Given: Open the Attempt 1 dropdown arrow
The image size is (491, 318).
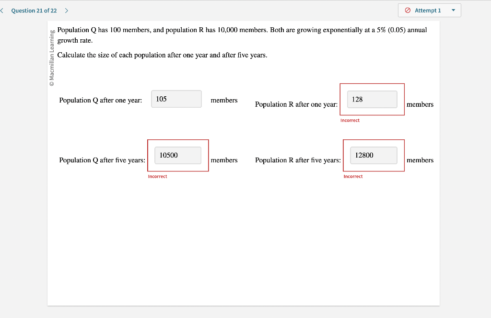Looking at the screenshot, I should click(453, 10).
